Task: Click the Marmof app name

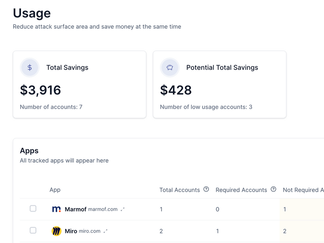Action: 76,209
